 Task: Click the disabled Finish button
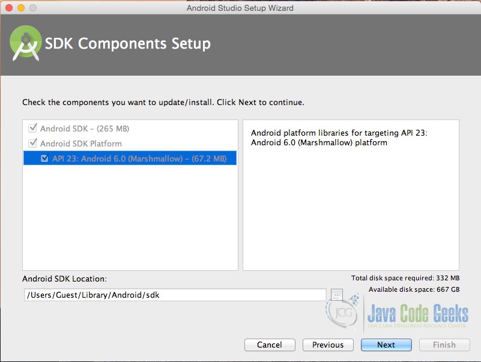tap(444, 345)
